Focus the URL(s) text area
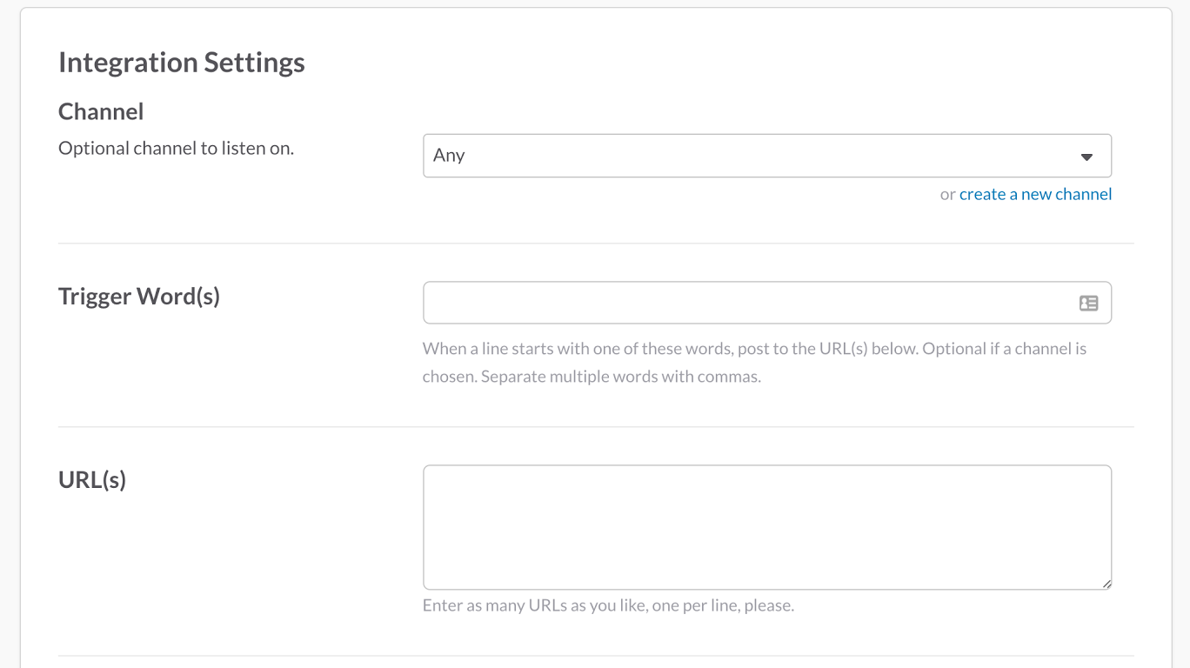Viewport: 1190px width, 668px height. [766, 527]
